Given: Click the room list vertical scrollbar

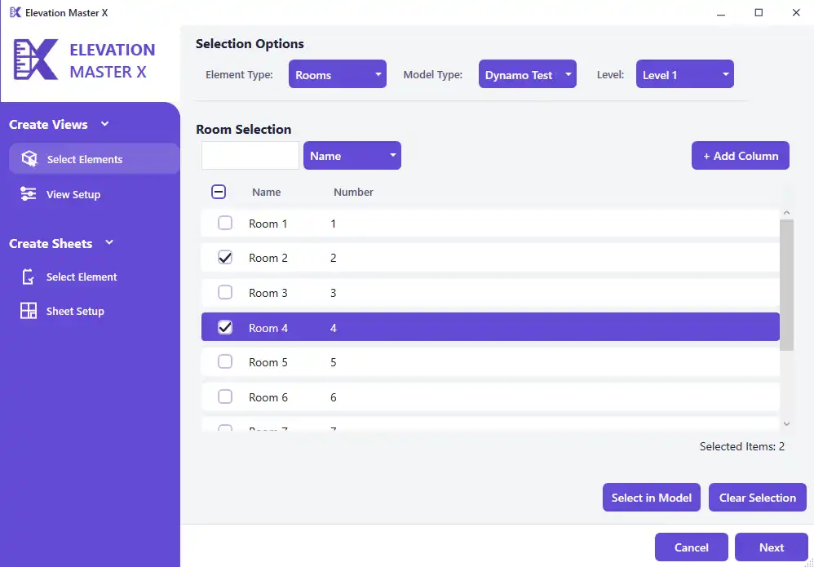Looking at the screenshot, I should (x=786, y=286).
